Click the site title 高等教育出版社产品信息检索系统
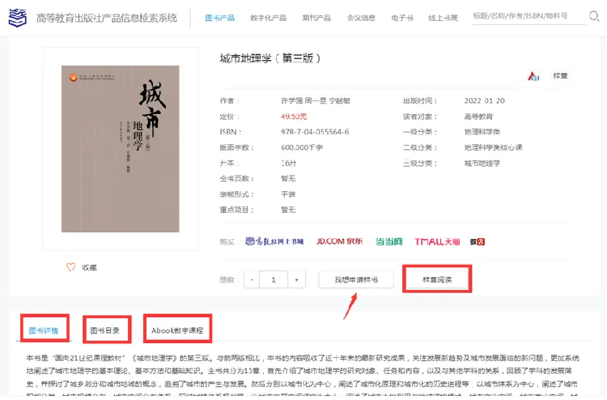The height and width of the screenshot is (400, 607). [x=107, y=18]
